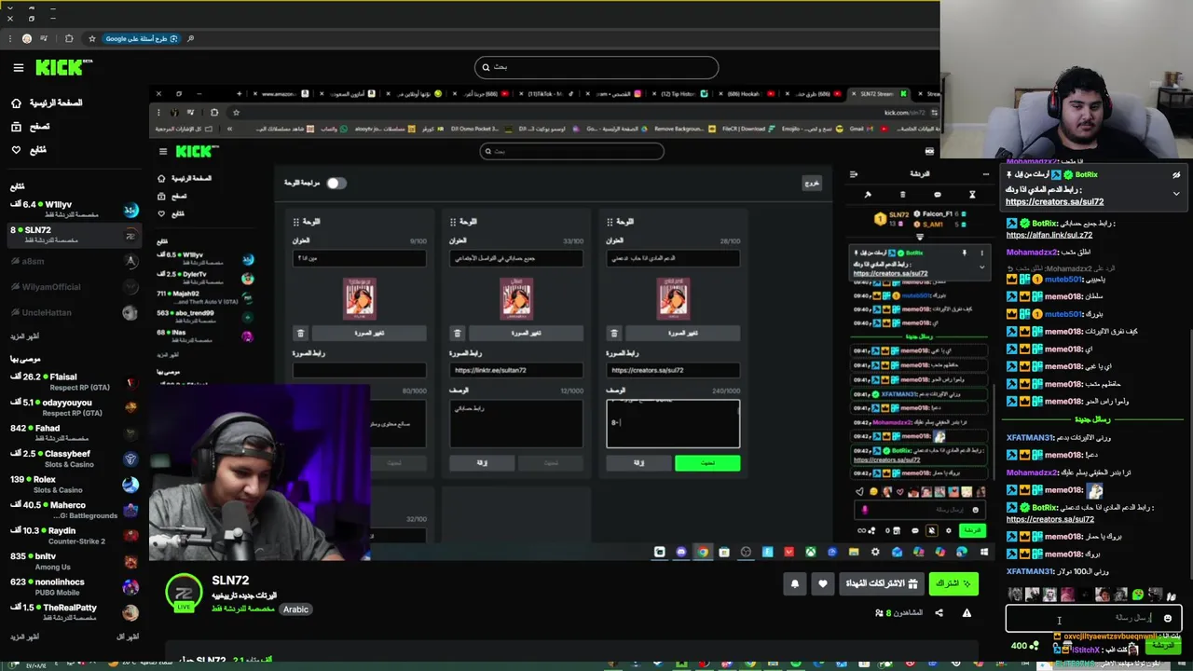Click streamed image link field creators.sa/sul72
The image size is (1193, 671).
tap(673, 370)
